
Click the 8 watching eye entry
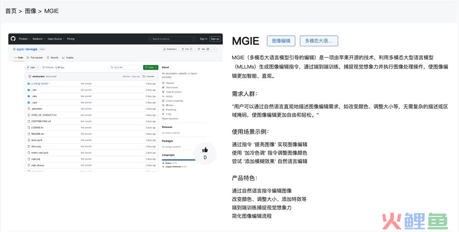coord(169,110)
